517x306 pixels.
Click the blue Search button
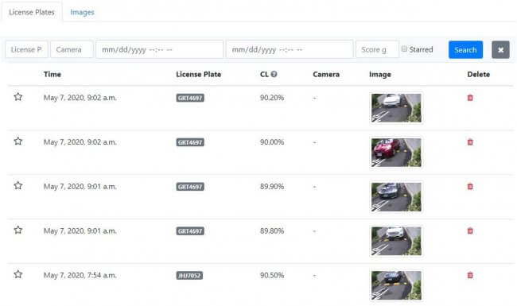465,50
